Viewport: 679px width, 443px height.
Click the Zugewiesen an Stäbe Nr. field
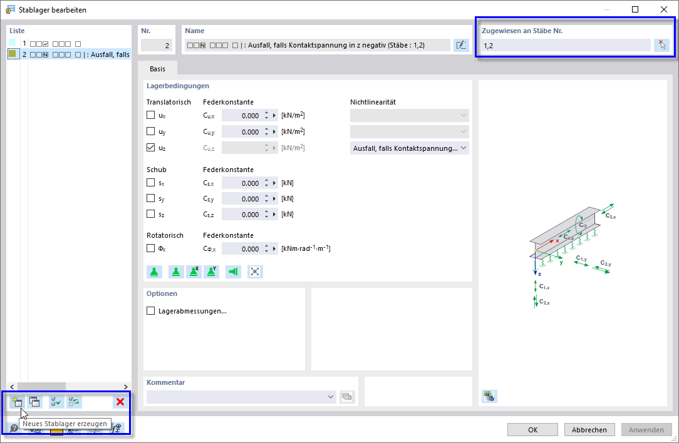(566, 46)
